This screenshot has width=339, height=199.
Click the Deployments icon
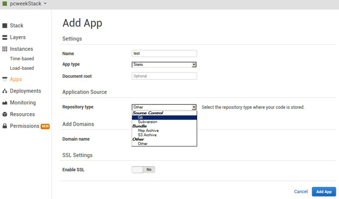tap(5, 91)
